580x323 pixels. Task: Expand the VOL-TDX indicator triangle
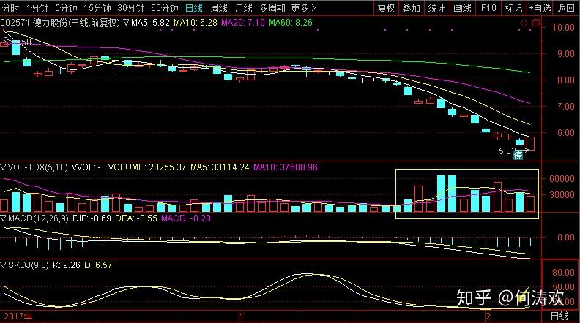click(4, 167)
